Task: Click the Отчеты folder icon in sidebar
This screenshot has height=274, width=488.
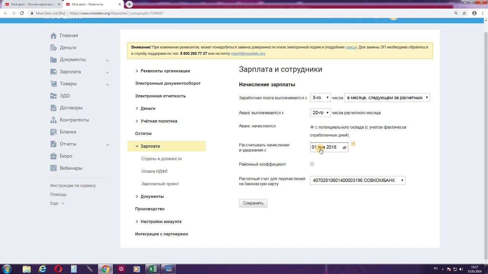Action: click(x=53, y=144)
